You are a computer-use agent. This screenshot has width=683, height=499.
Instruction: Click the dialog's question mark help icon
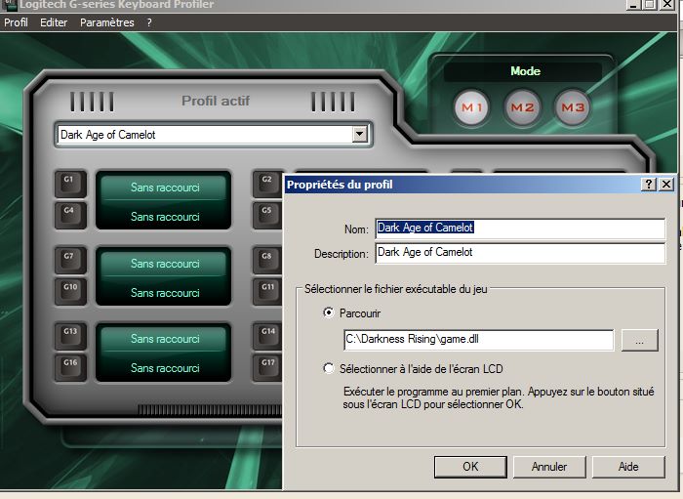point(649,184)
